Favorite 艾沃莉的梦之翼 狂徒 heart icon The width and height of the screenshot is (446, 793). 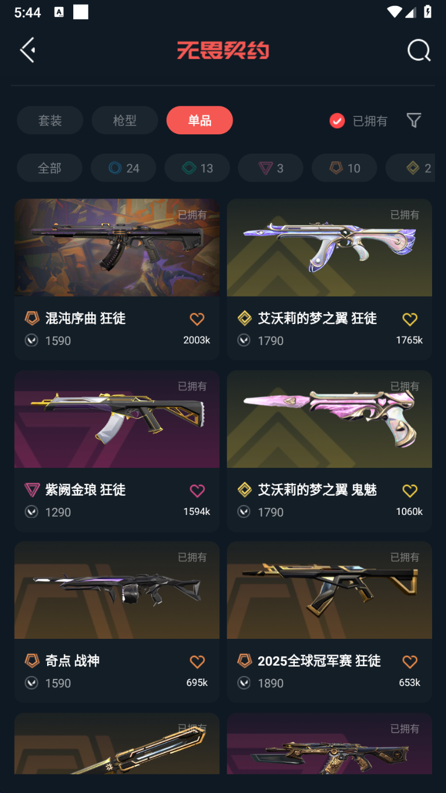coord(410,319)
